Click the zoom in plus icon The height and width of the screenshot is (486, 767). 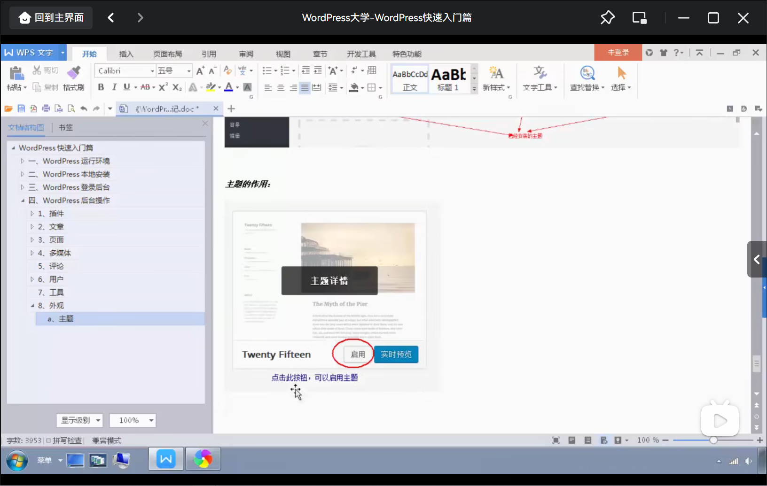[x=759, y=440]
